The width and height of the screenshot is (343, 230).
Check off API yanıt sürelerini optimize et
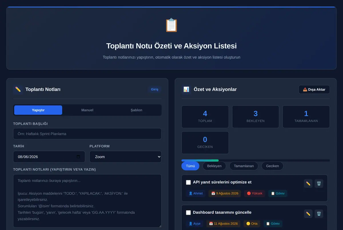(x=188, y=182)
